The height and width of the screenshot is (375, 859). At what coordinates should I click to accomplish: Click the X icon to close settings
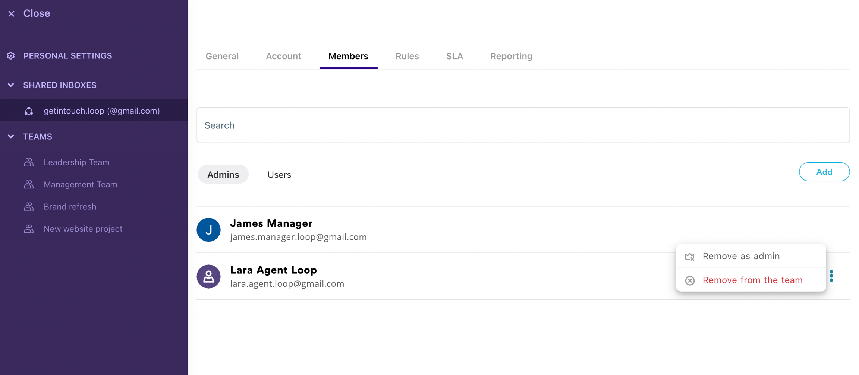coord(11,14)
